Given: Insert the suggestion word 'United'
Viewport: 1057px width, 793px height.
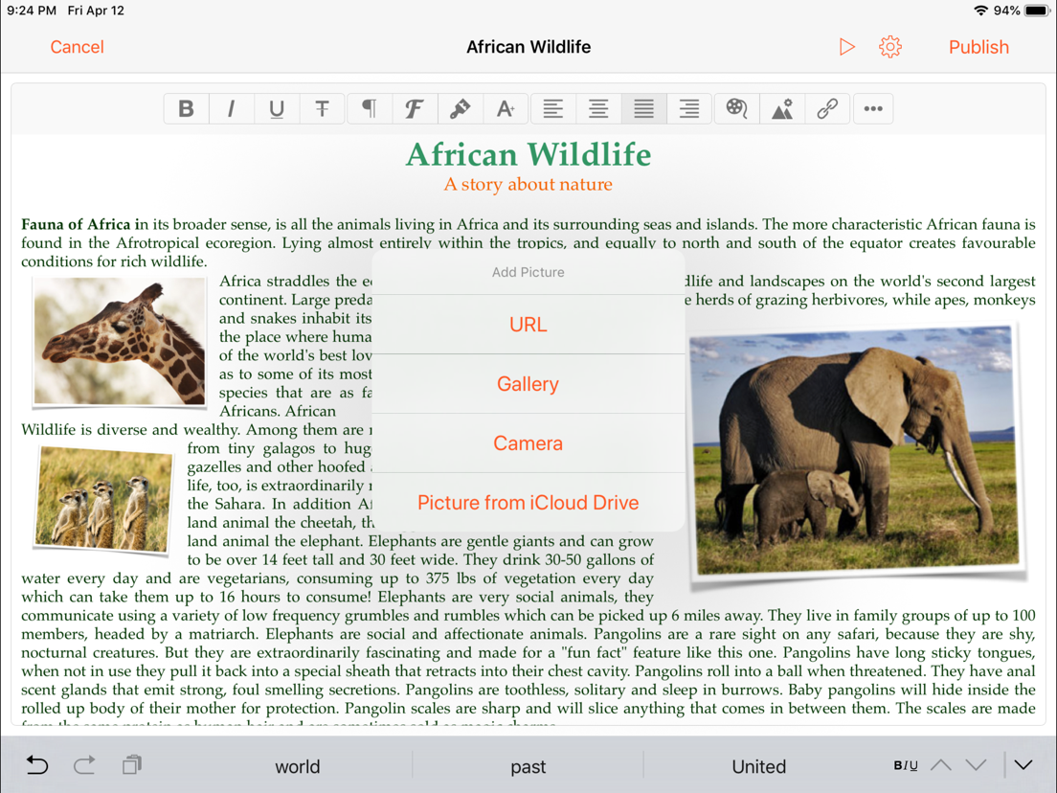Looking at the screenshot, I should pos(759,767).
